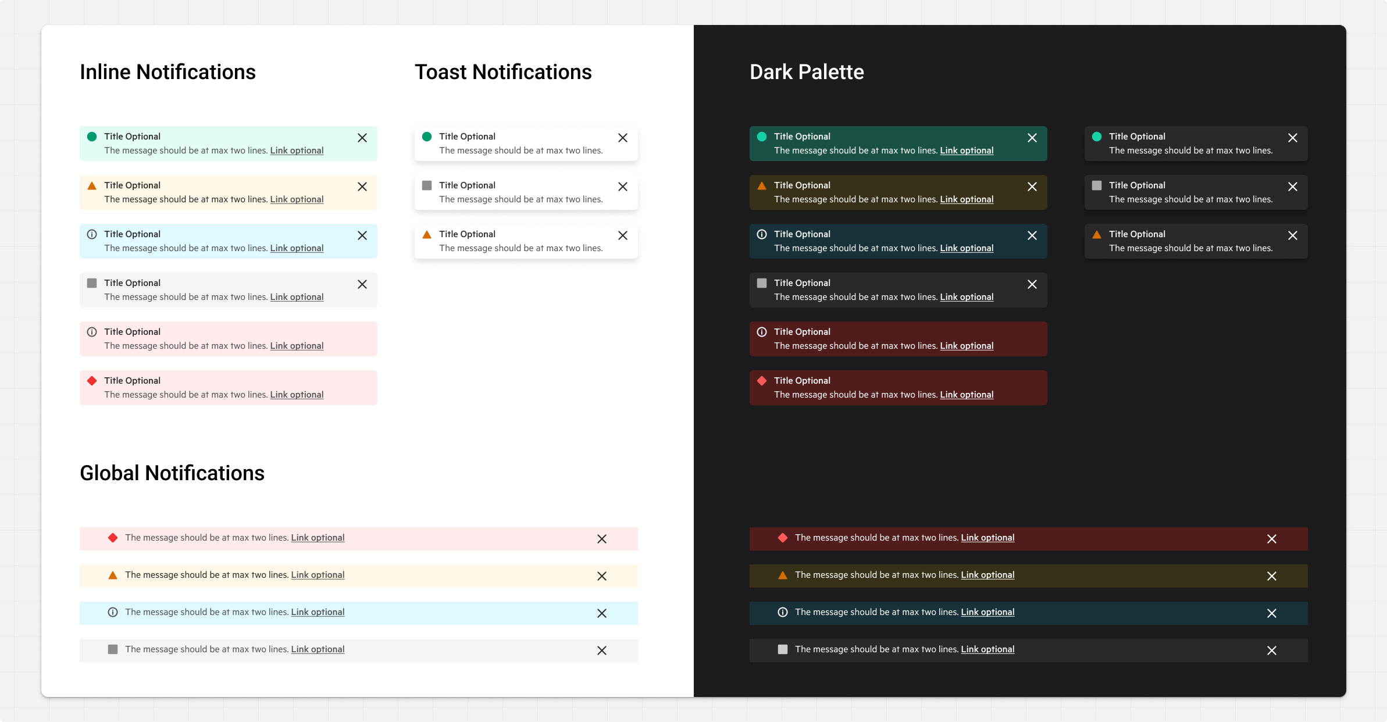The width and height of the screenshot is (1387, 722).
Task: Click the orange triangle icon in the dark olive global bar
Action: (783, 576)
